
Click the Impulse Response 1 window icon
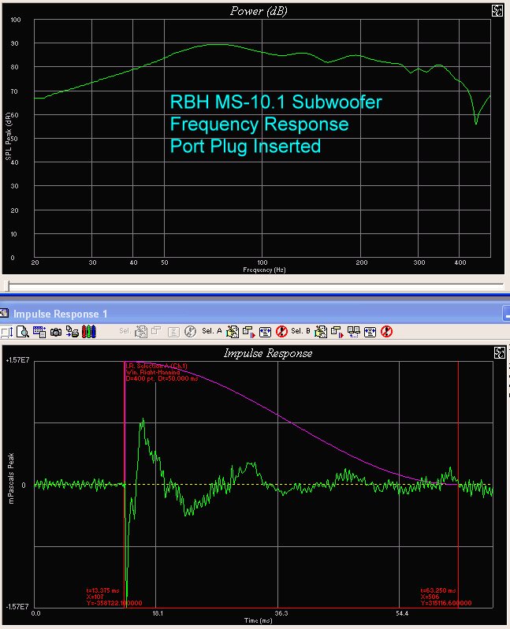coord(4,313)
